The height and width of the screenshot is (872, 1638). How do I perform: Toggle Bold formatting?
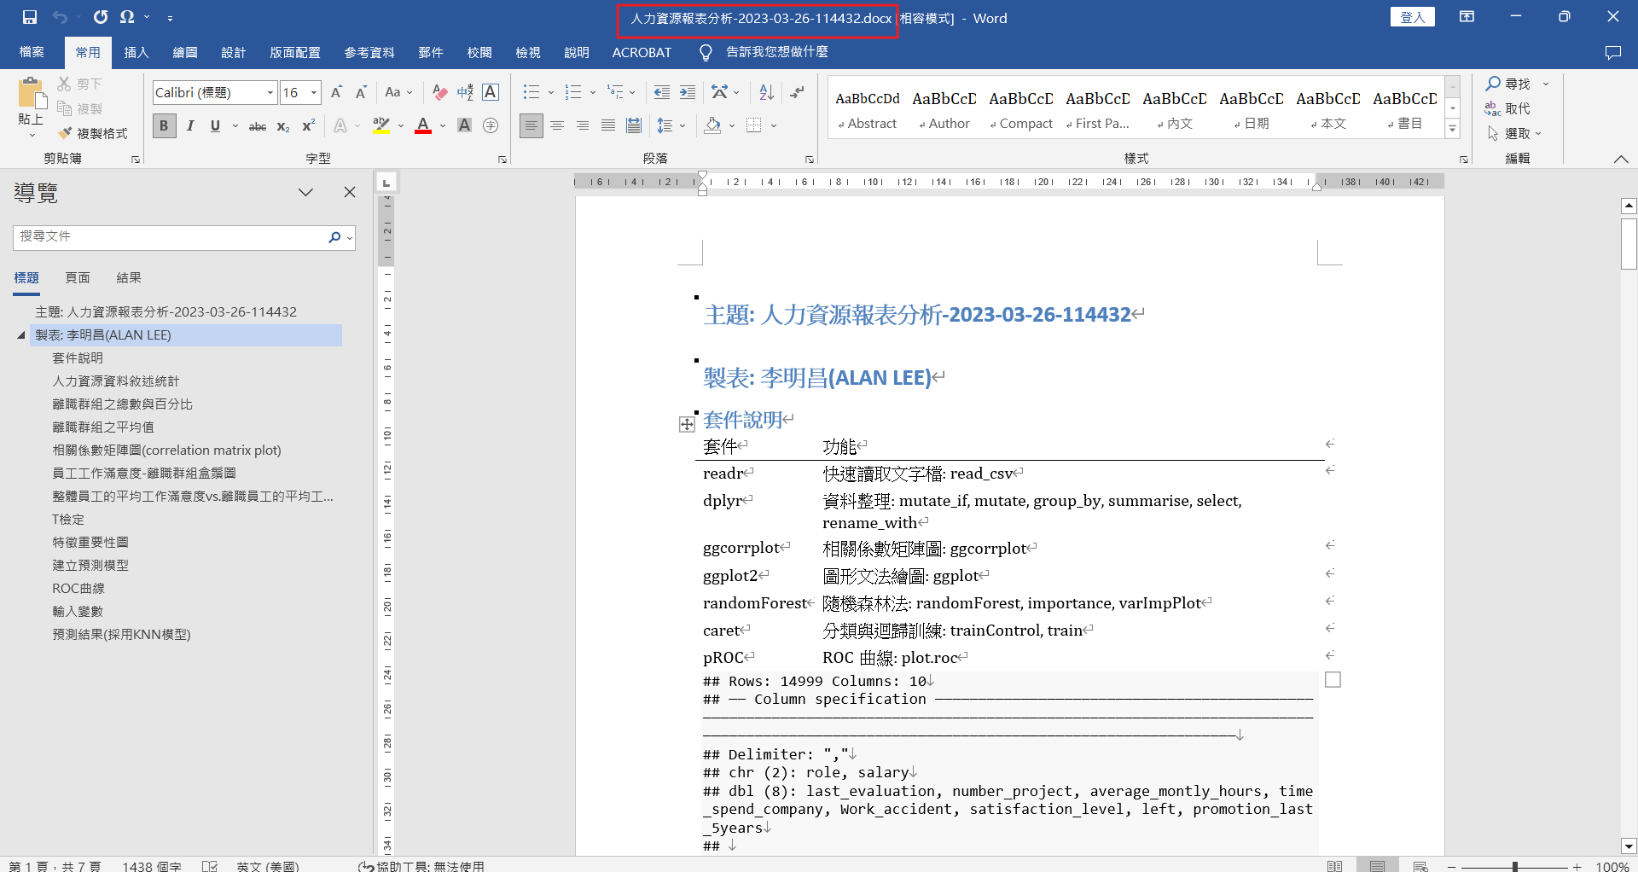164,126
